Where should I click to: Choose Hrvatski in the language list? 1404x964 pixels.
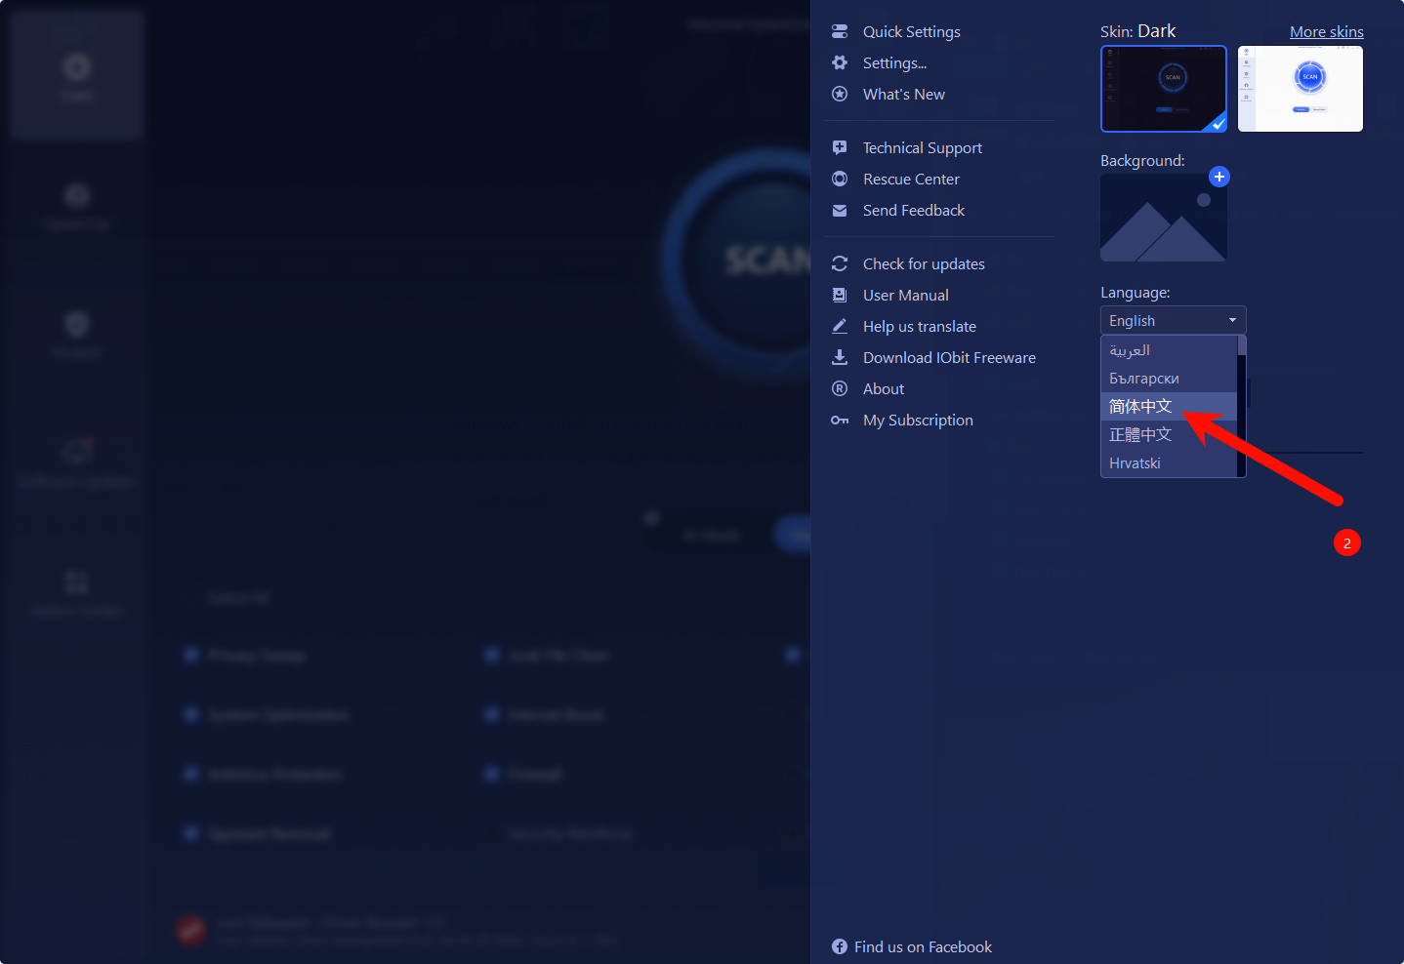tap(1135, 463)
